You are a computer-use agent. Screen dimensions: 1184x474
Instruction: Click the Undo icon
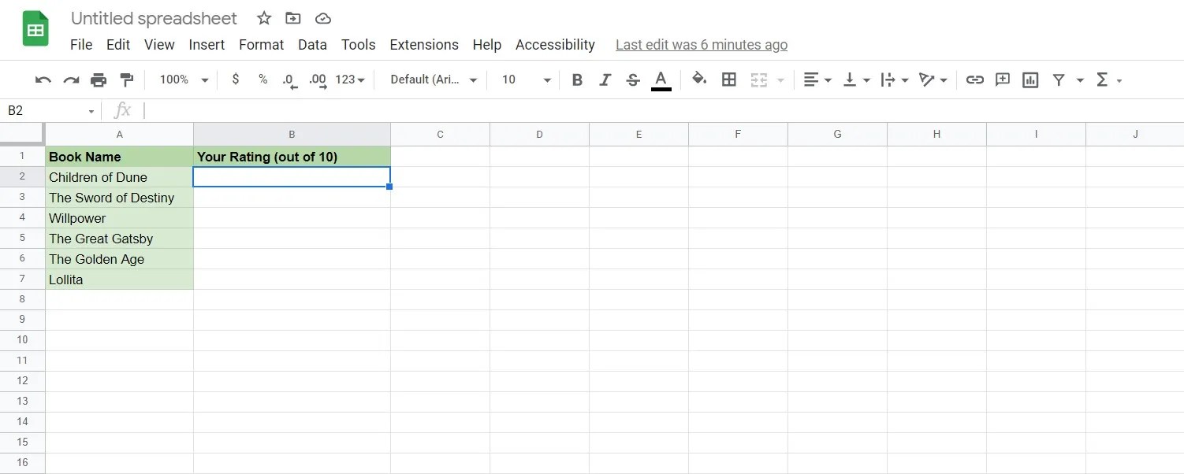[42, 80]
